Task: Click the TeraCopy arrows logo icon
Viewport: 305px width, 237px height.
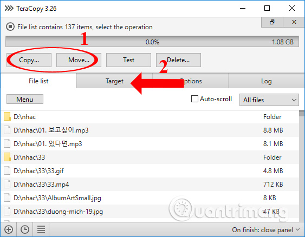Action: coord(9,8)
